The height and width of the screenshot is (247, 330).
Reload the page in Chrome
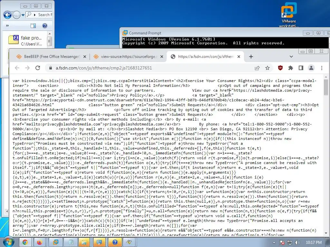pos(38,68)
